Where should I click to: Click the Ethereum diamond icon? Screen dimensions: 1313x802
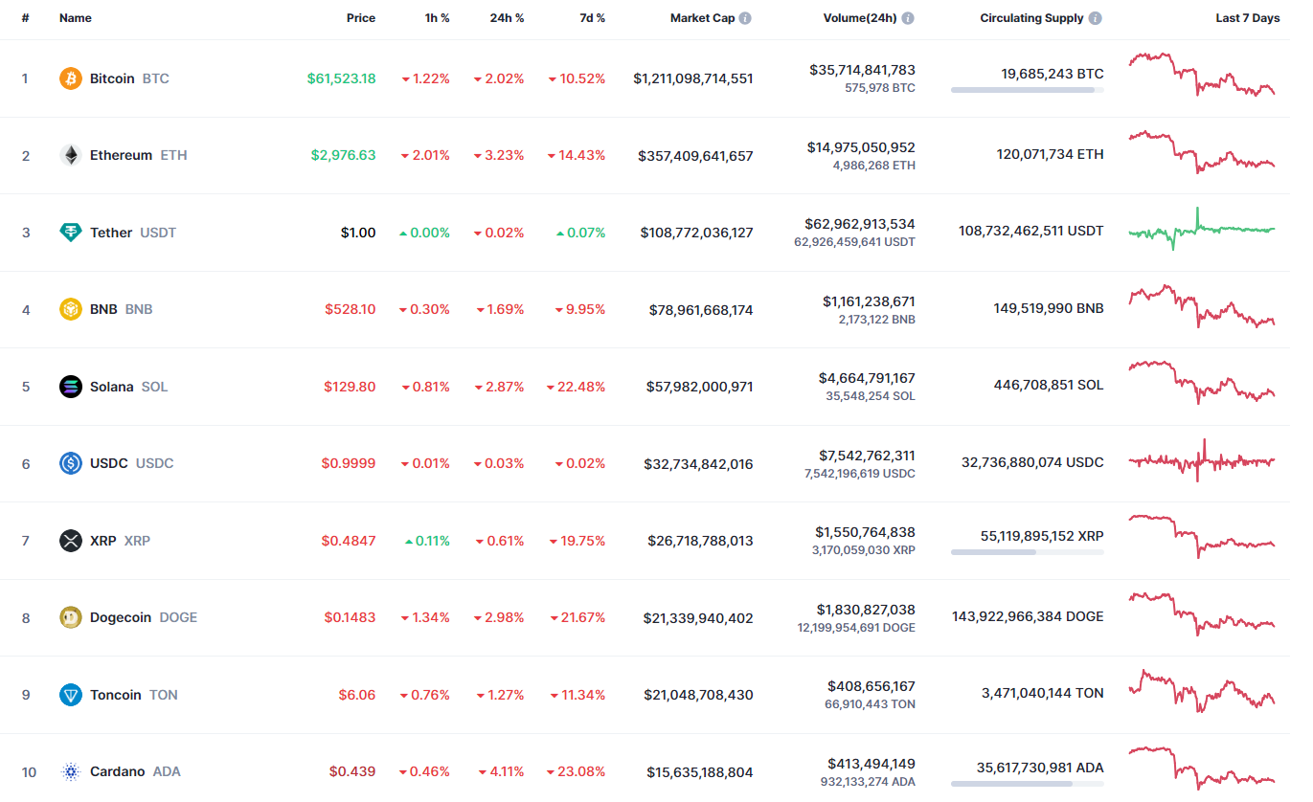coord(71,155)
